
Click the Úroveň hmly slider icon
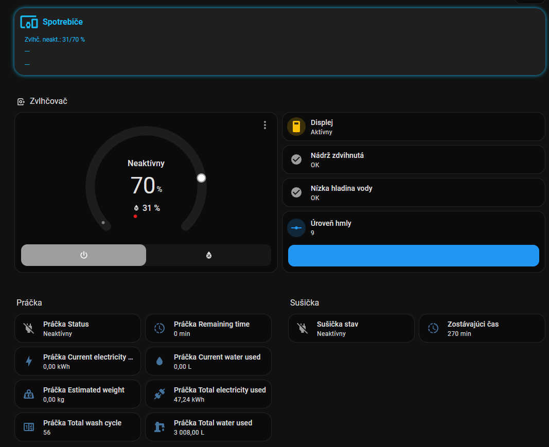(x=296, y=227)
